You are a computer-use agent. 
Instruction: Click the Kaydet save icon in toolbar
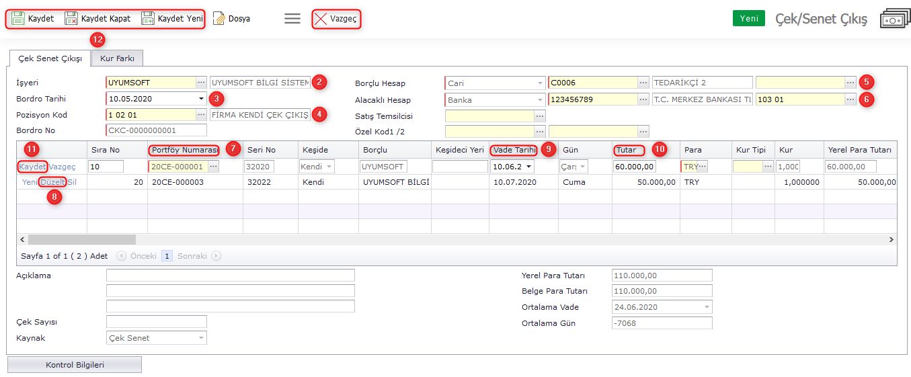(x=18, y=19)
